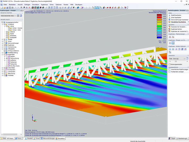Open the Clipper panel tab
Screen dimensions: 189x142
click(172, 138)
